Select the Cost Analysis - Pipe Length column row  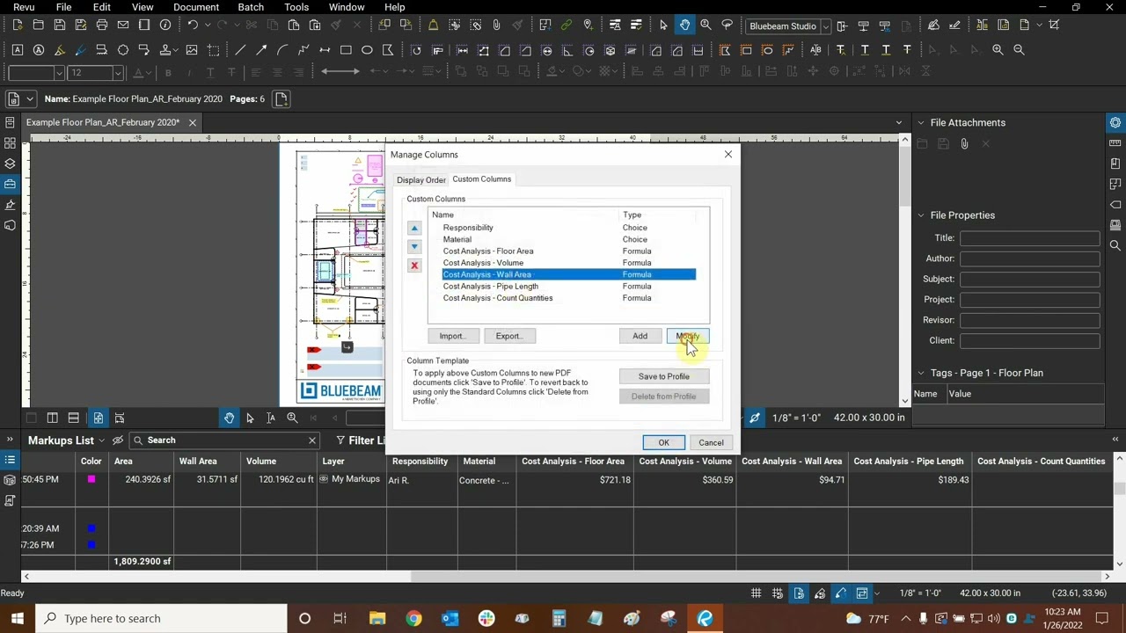click(x=568, y=287)
